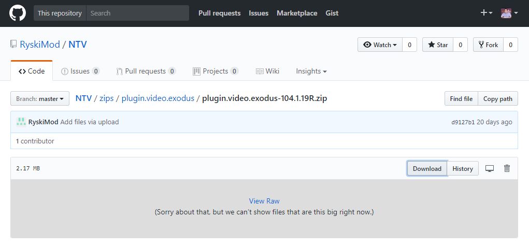Click the This repository search scope label
The height and width of the screenshot is (247, 529).
coord(60,13)
